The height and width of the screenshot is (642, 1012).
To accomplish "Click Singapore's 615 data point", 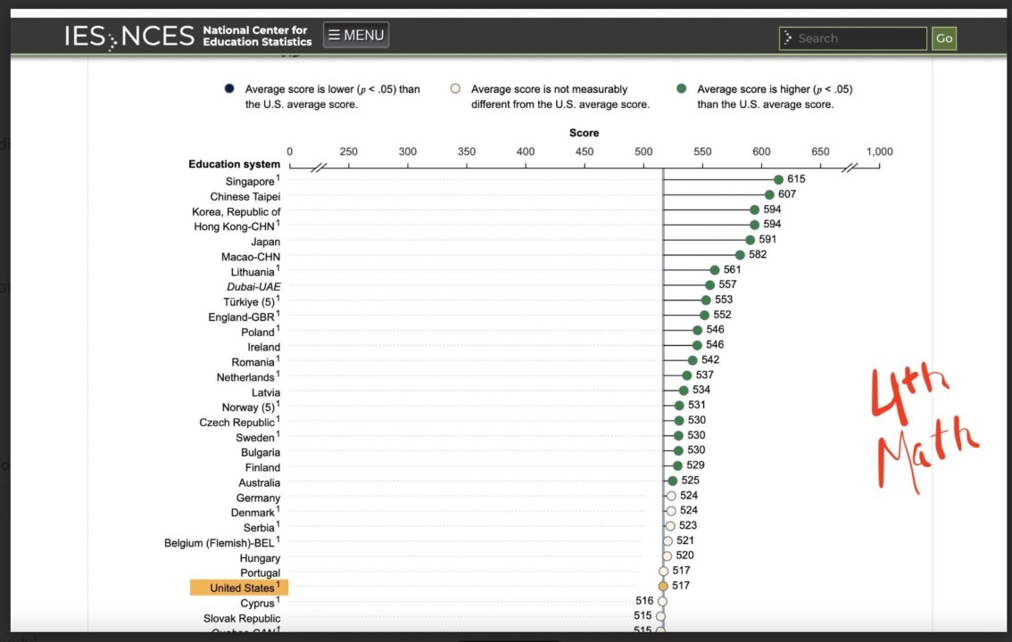I will click(778, 180).
